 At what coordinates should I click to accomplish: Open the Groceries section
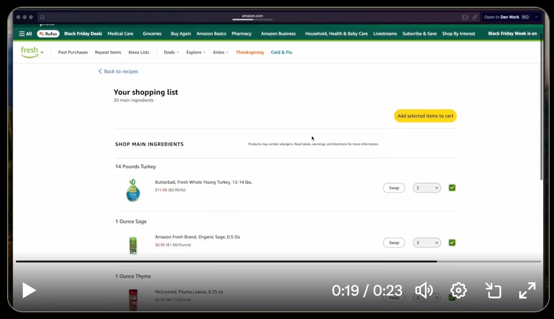pos(152,34)
